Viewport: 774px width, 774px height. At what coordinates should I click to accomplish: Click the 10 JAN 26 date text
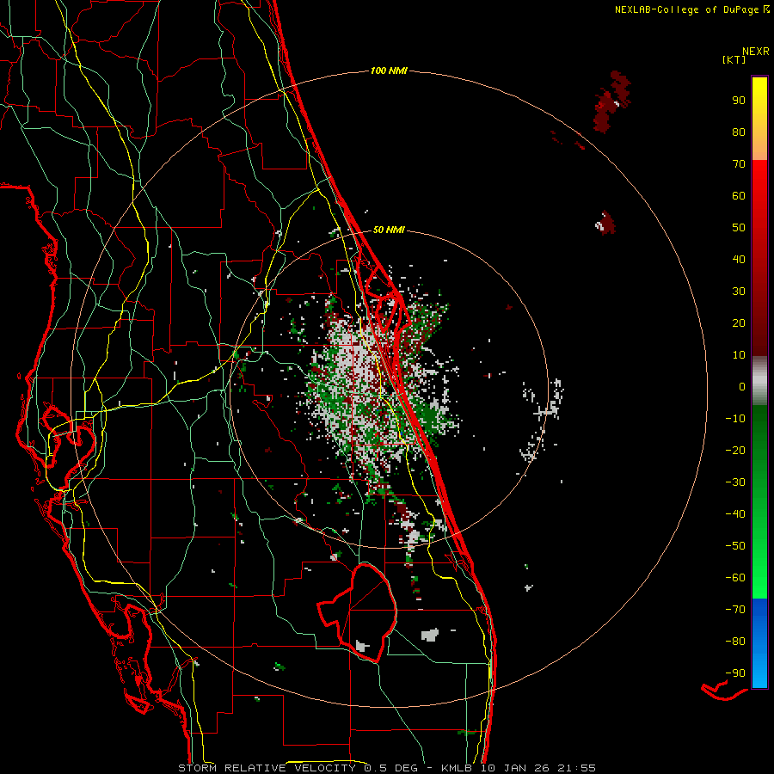(x=515, y=768)
